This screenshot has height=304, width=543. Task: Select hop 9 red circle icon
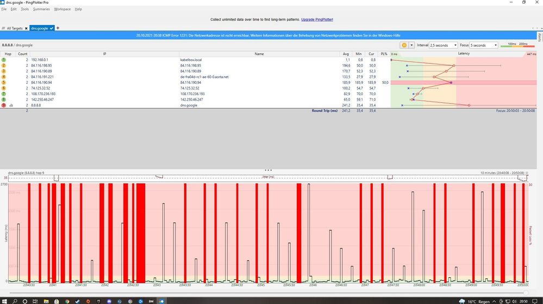[x=4, y=105]
